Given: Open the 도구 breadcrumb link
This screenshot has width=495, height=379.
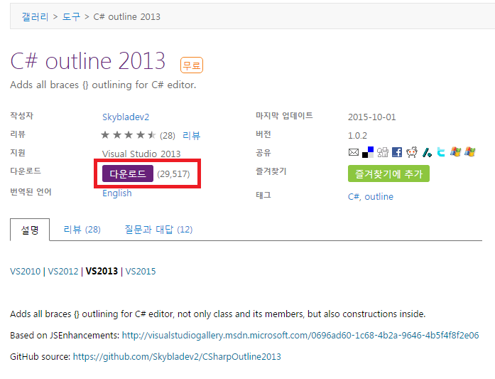Looking at the screenshot, I should [x=71, y=16].
